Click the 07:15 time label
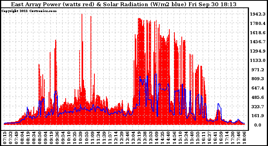The height and width of the screenshot is (146, 268). pos(5,138)
